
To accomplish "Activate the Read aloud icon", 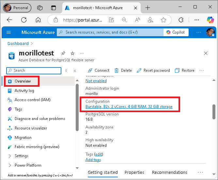I will 137,20.
